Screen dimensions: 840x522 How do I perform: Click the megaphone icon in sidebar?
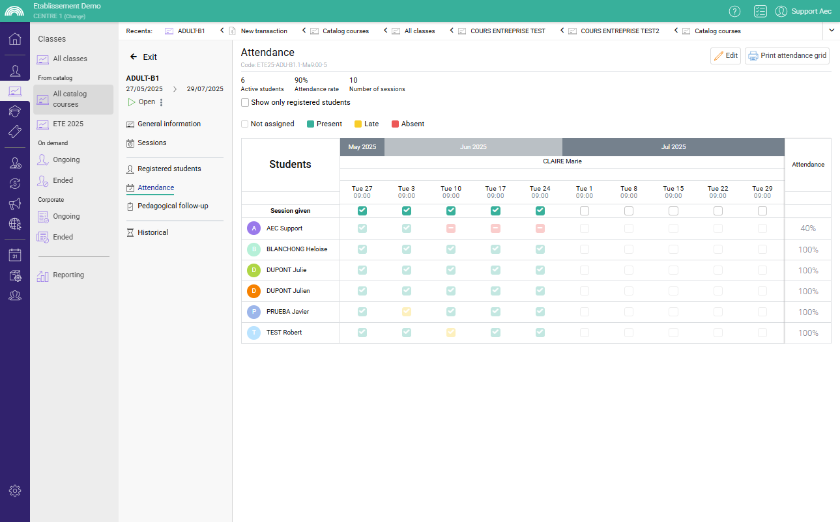(x=15, y=204)
